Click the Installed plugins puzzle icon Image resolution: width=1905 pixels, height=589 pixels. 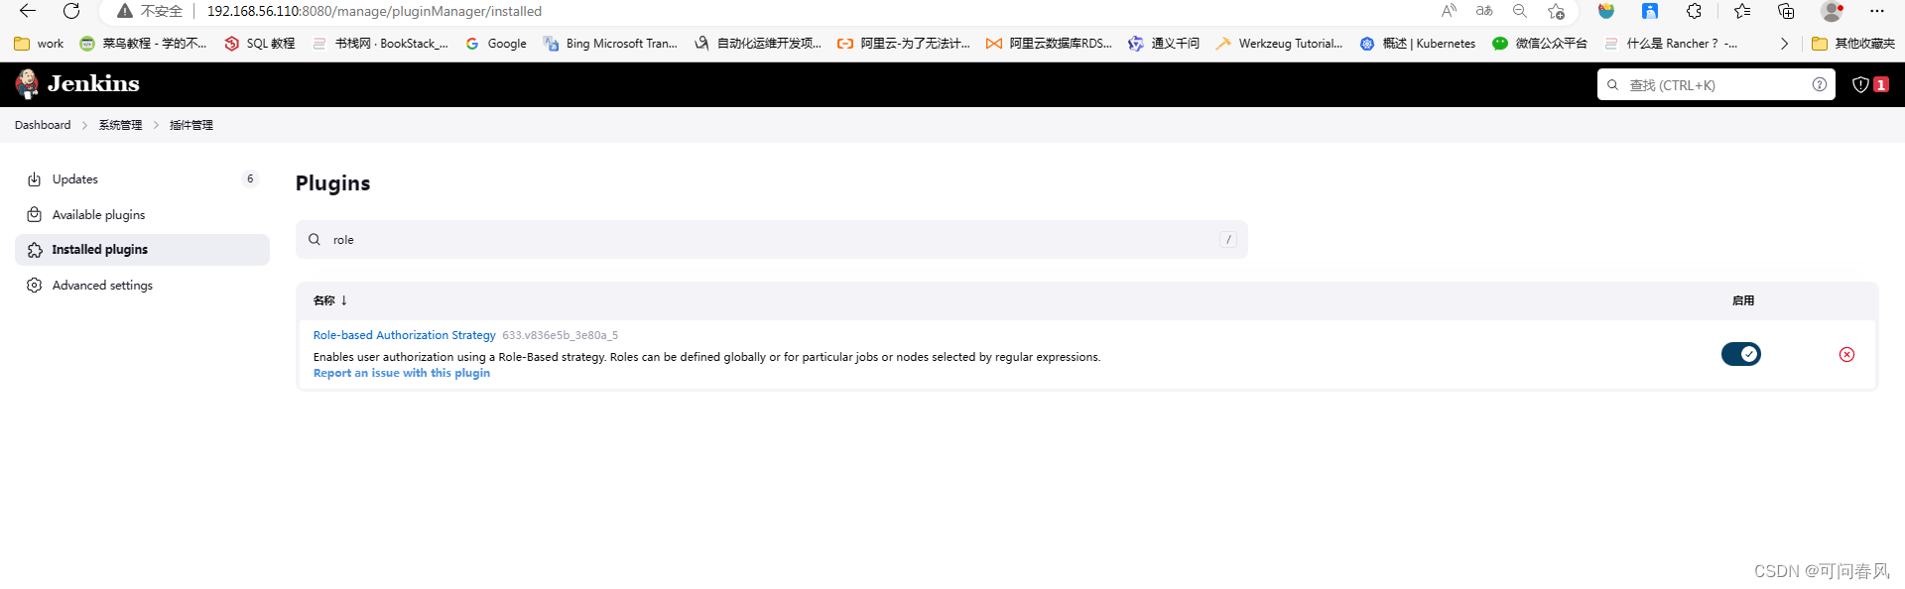(x=35, y=250)
